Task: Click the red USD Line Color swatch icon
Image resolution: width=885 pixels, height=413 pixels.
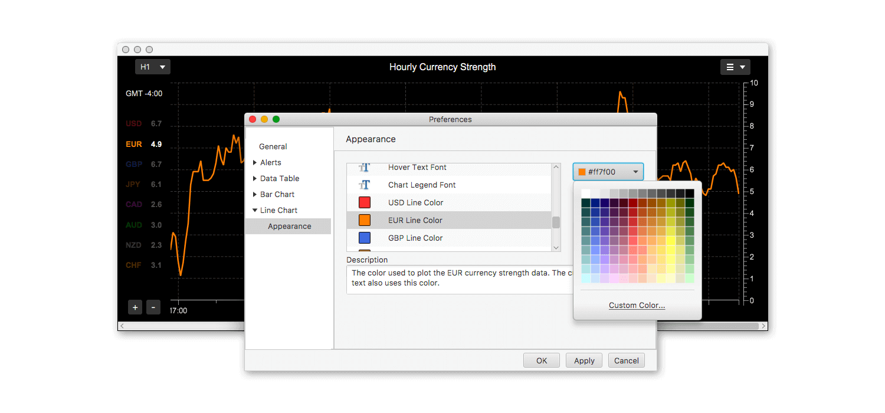Action: 365,202
